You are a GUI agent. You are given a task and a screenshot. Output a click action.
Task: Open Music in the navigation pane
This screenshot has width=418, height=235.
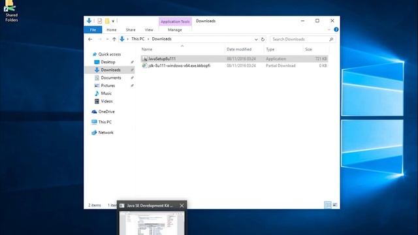tap(106, 93)
